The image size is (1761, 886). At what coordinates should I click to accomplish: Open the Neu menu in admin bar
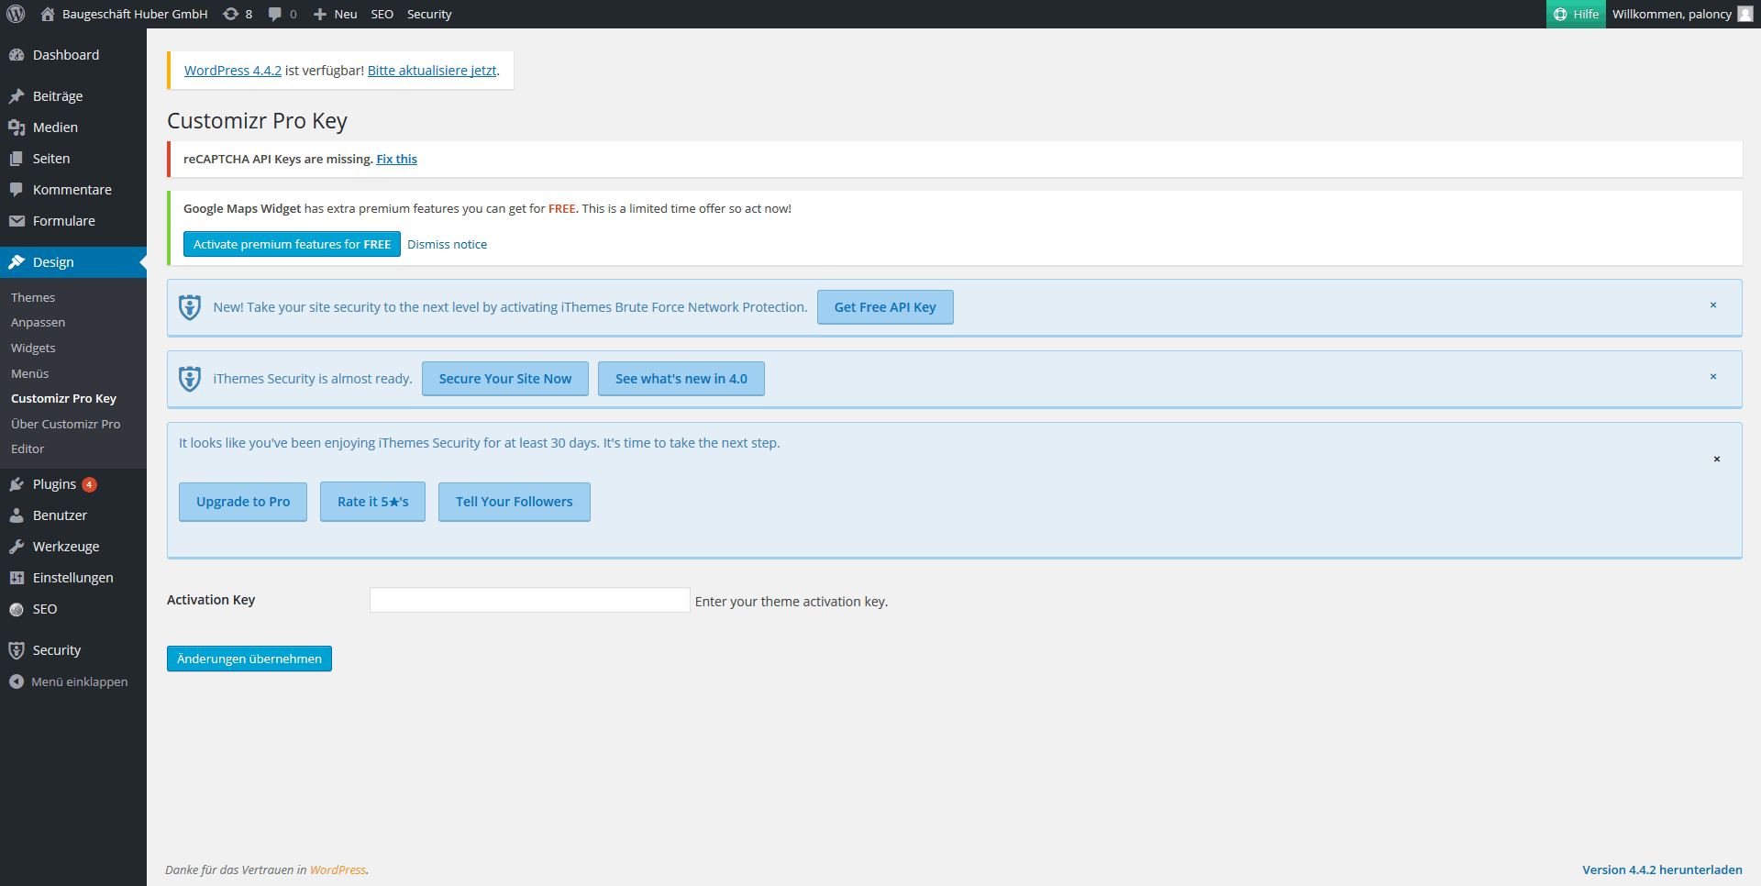336,14
